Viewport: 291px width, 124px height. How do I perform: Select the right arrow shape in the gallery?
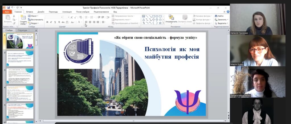(x=153, y=20)
